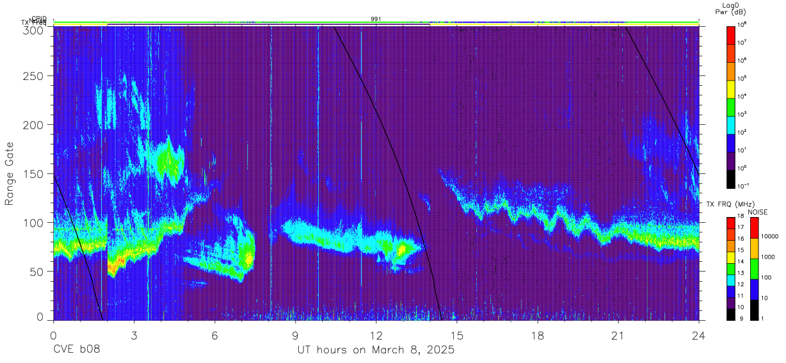
Task: Click the red top segment of TX FRQ colorbar
Action: (731, 223)
